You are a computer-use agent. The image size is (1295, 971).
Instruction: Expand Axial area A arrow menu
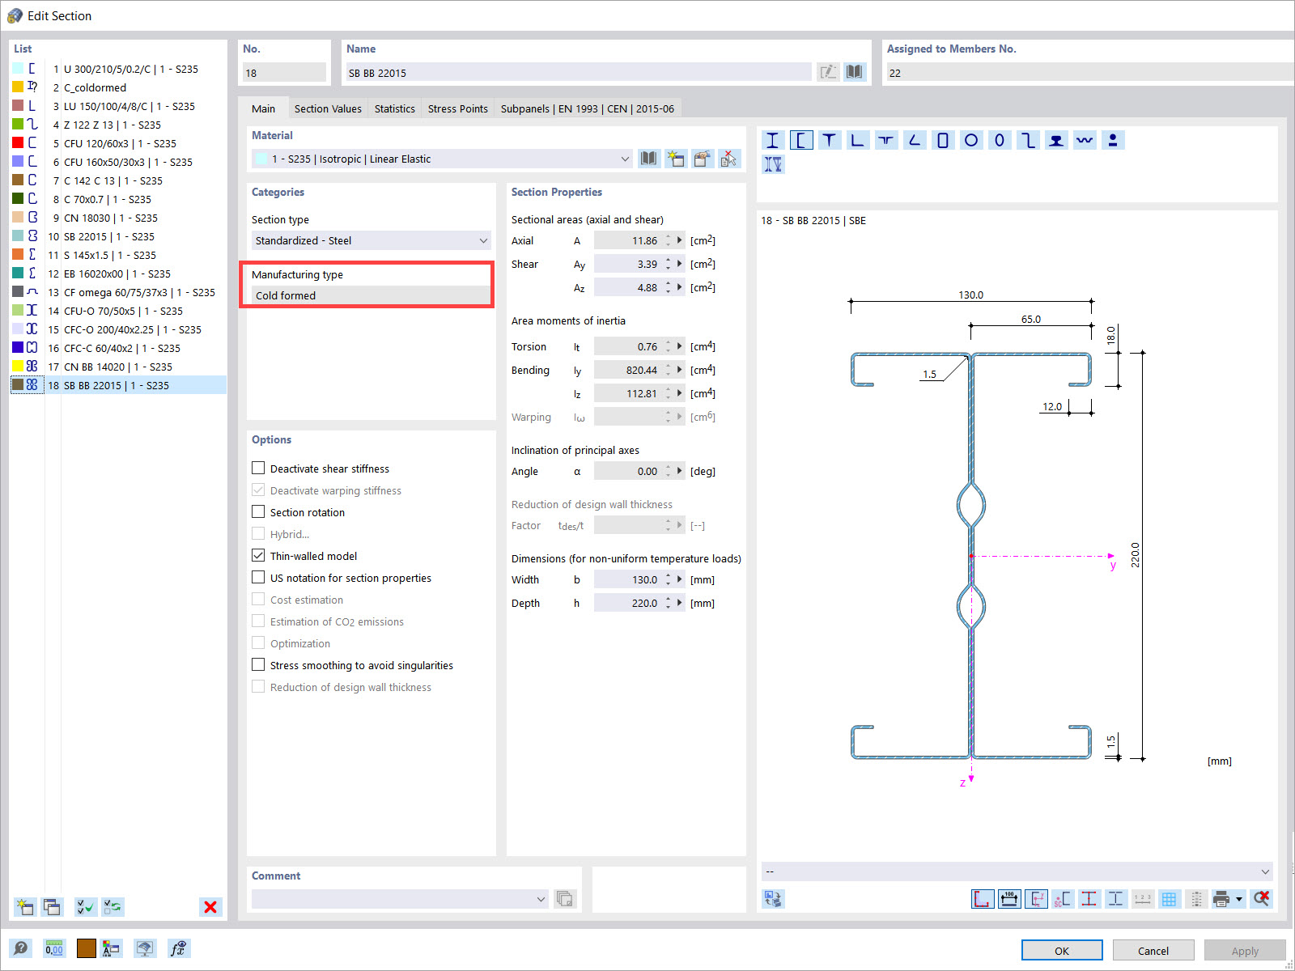680,240
